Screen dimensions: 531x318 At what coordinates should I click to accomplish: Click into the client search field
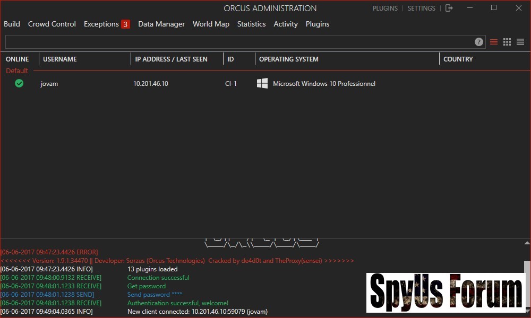pos(239,42)
